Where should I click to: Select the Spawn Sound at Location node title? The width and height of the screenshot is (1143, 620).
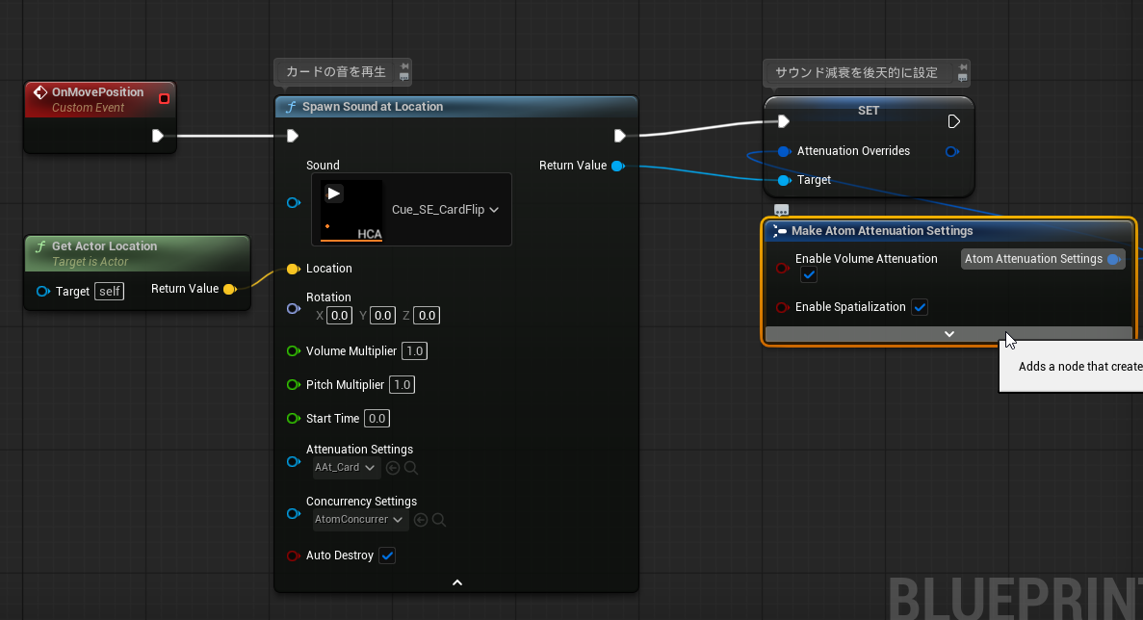tap(373, 107)
